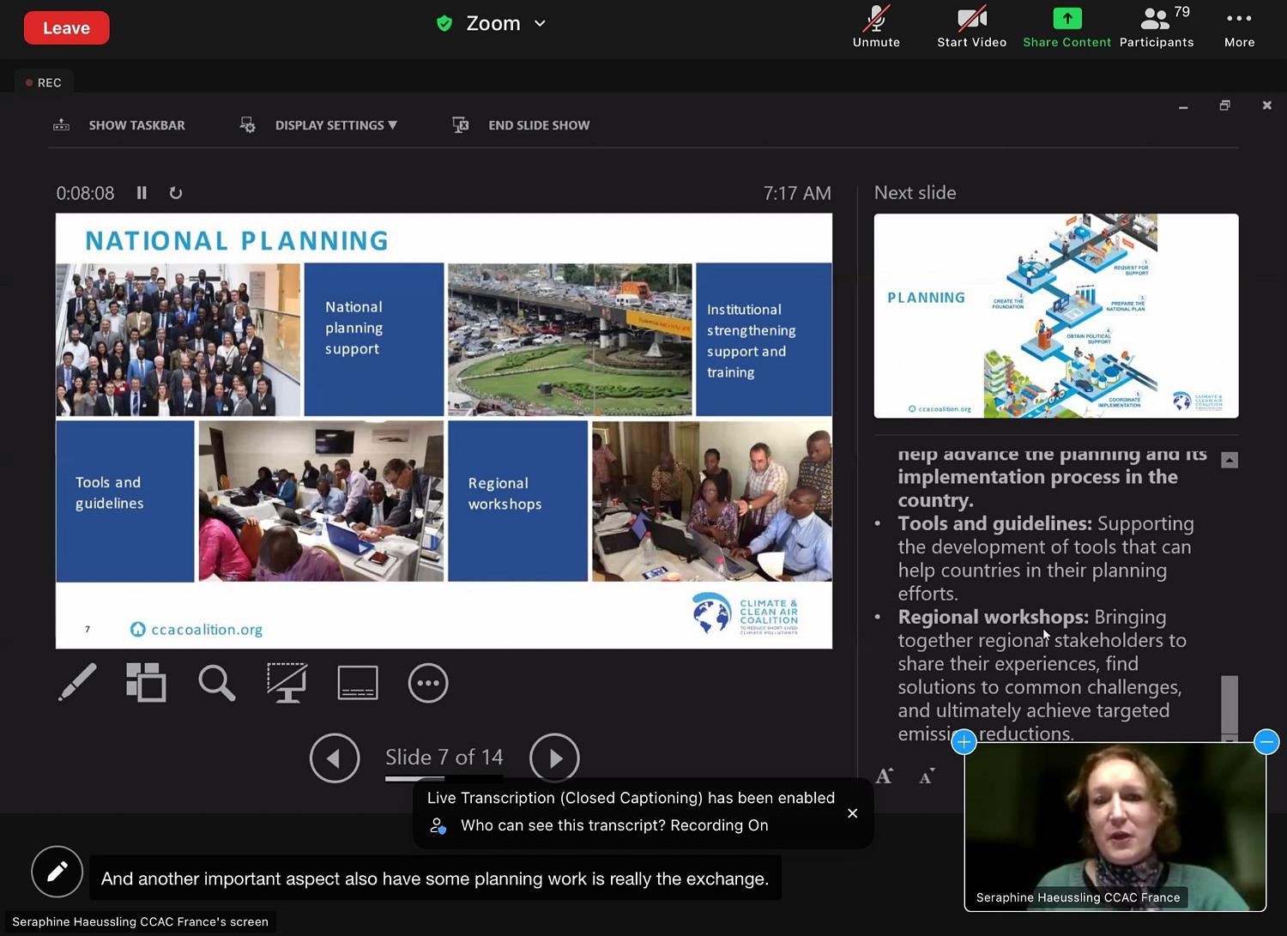Toggle subtitles in presenter view
Viewport: 1287px width, 936px height.
pos(358,683)
